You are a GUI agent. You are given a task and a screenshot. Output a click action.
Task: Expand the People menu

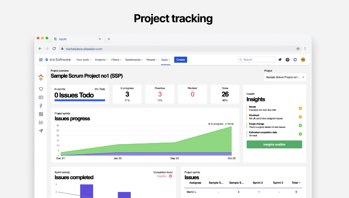tap(152, 60)
